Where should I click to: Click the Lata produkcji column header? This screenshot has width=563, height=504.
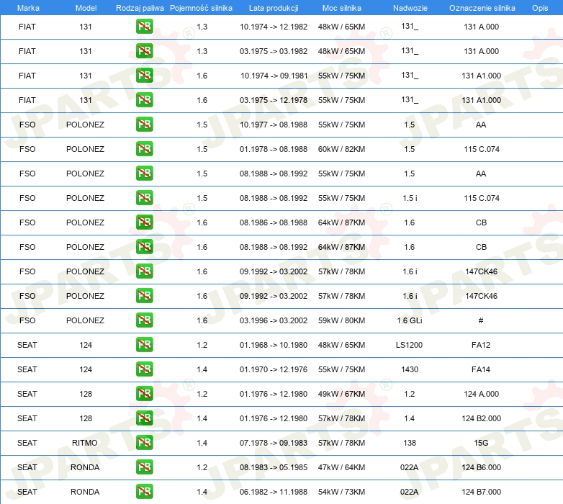point(274,8)
